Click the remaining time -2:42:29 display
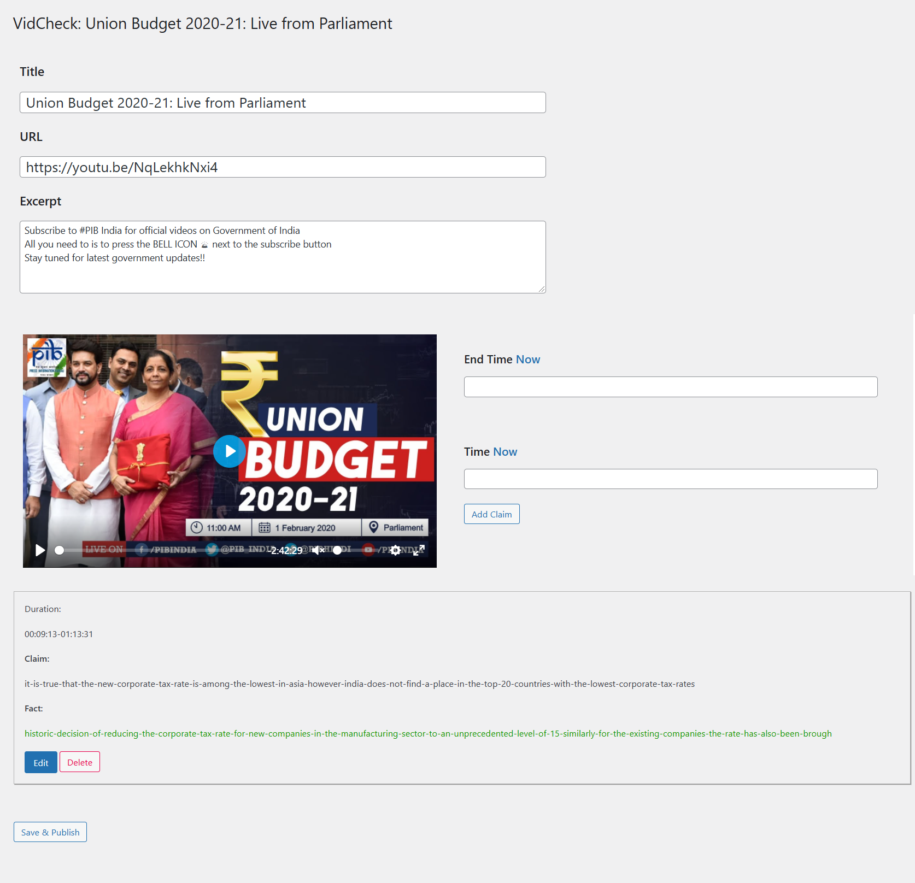This screenshot has width=915, height=883. click(286, 550)
